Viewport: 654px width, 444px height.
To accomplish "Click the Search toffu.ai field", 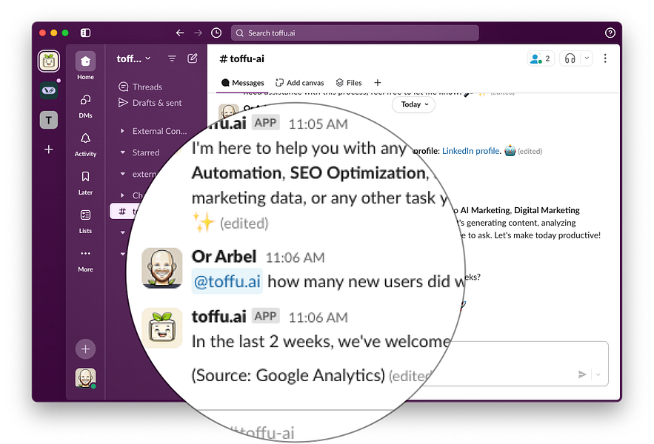I will (355, 33).
